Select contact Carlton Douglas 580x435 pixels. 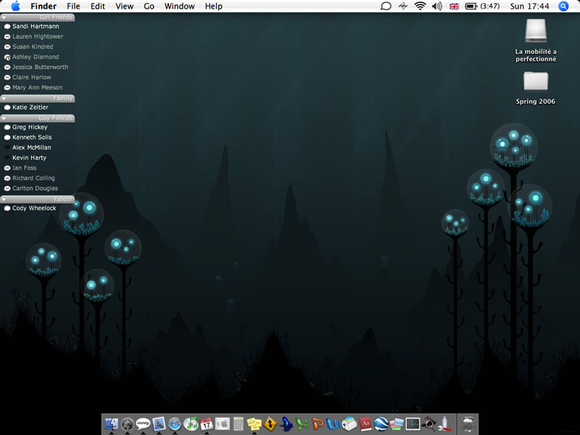35,188
